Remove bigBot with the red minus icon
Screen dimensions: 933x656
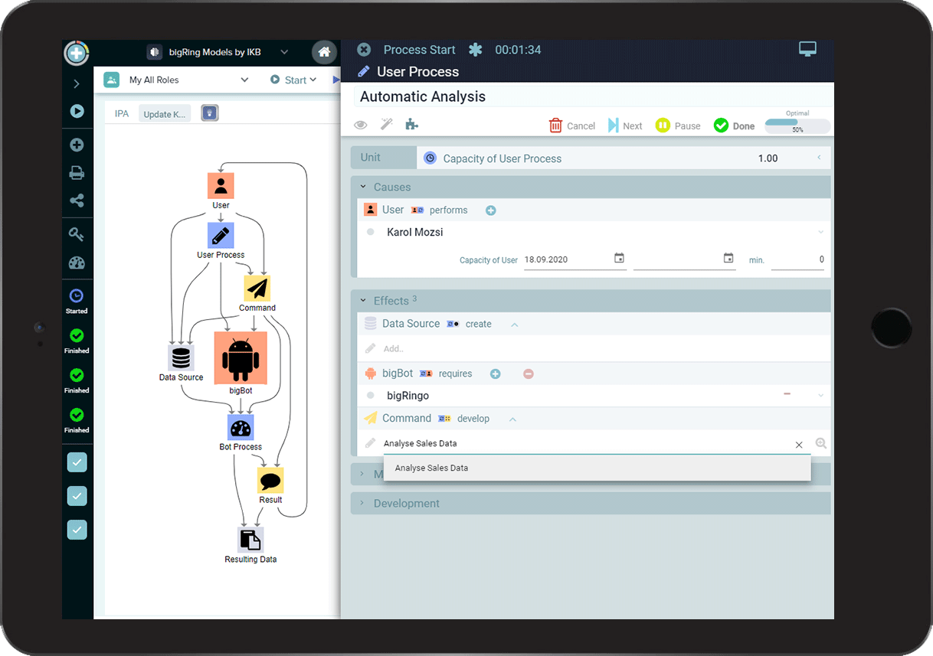point(529,374)
